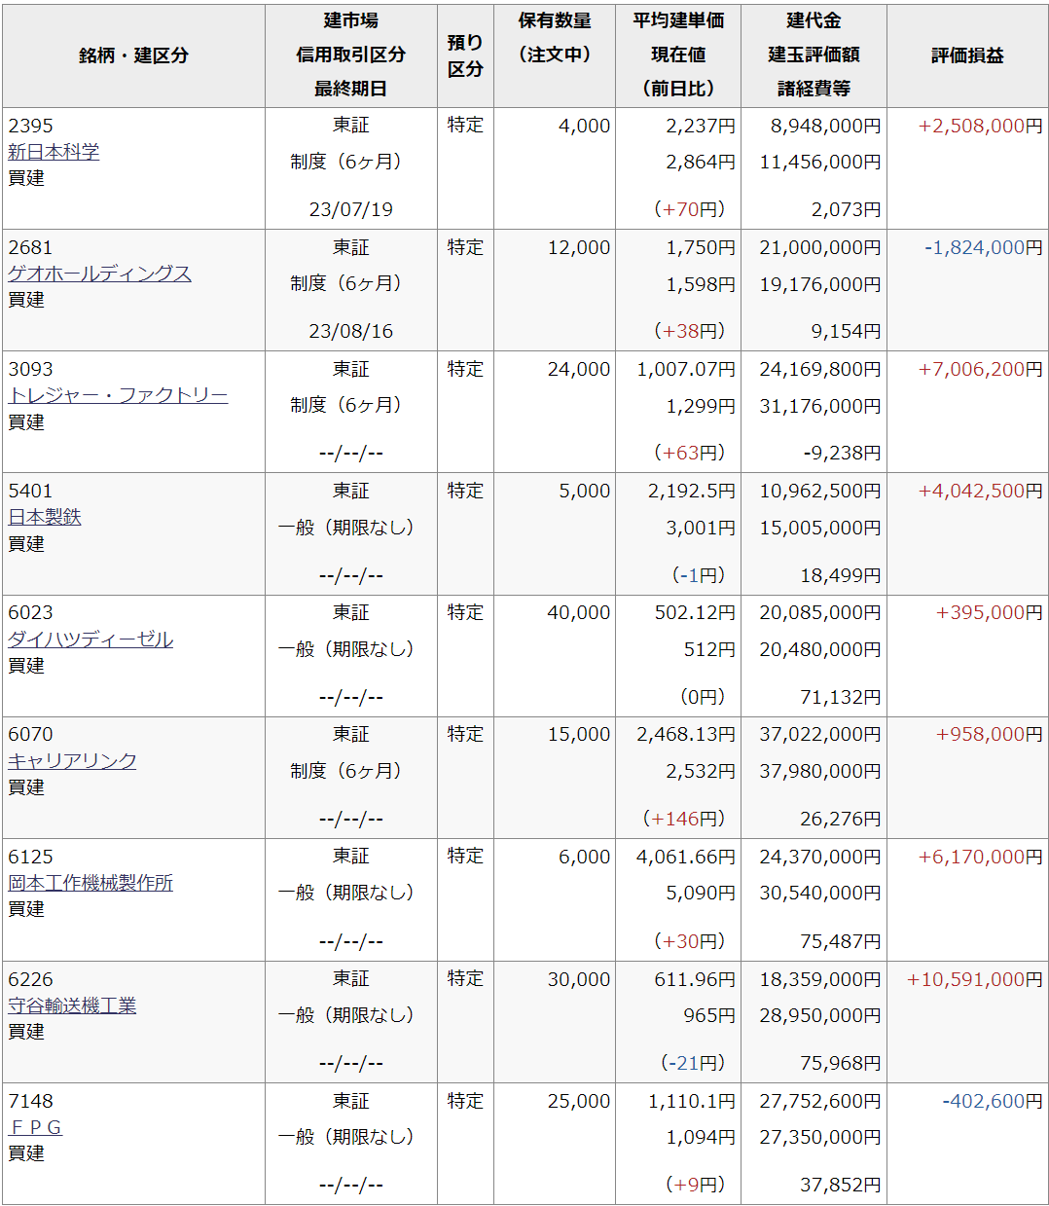
Task: Click holding quantity 4,000
Action: point(584,126)
